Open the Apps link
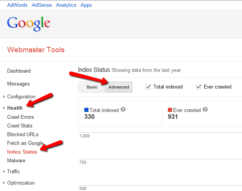 coord(86,5)
